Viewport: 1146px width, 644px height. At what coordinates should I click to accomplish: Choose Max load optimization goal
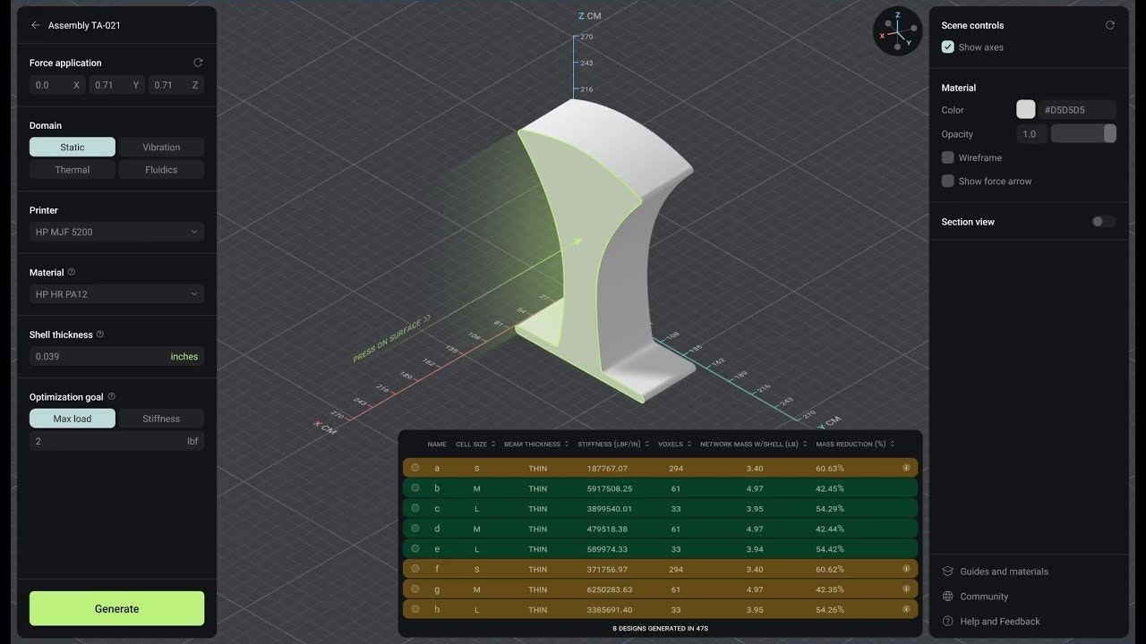click(x=73, y=419)
